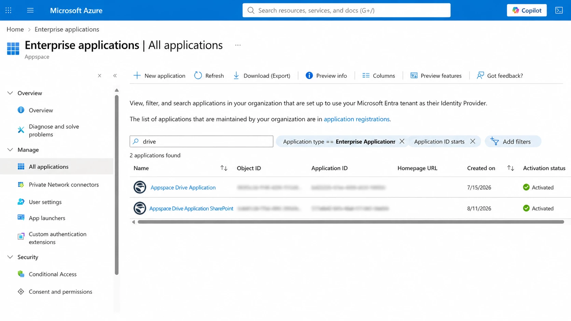Follow the application registrations link

pos(357,119)
